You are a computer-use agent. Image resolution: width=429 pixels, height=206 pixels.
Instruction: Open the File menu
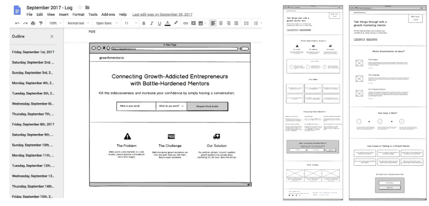(x=29, y=14)
